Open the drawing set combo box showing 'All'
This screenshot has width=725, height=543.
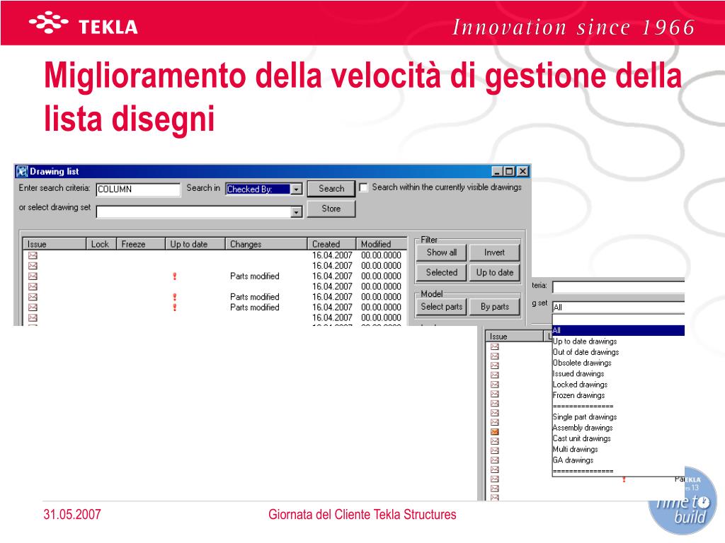pyautogui.click(x=618, y=307)
